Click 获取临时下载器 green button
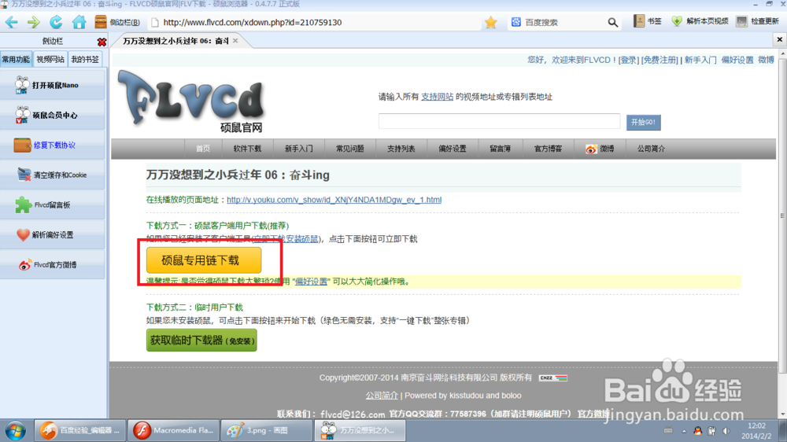Viewport: 787px width, 442px height. 201,341
